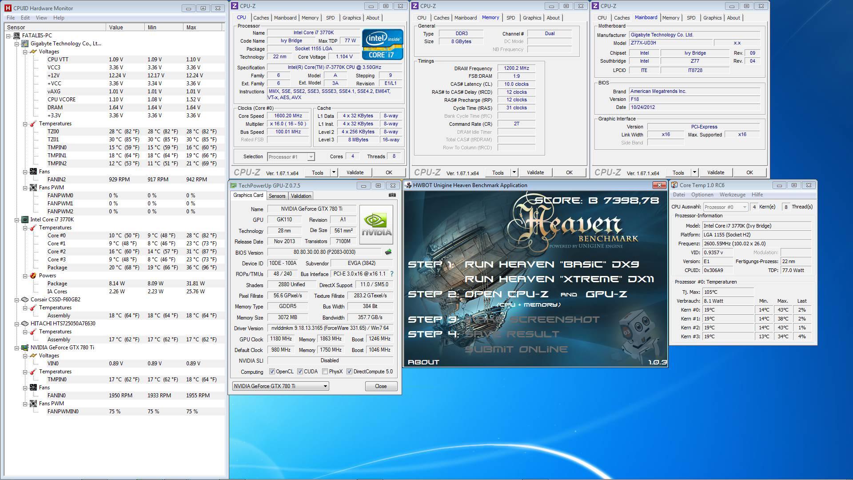Click the GPU-Z Name field GeForce GTX 780 Ti

pos(311,209)
